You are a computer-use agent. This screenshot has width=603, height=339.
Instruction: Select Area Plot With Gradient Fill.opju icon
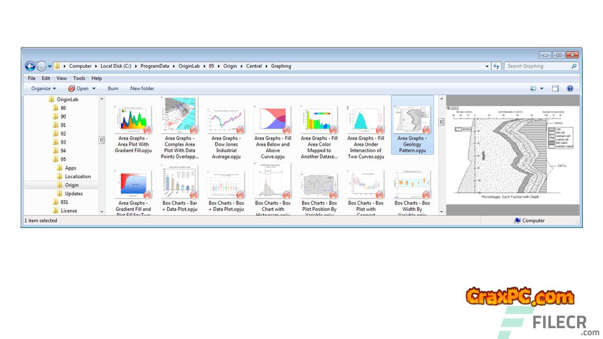pos(133,121)
